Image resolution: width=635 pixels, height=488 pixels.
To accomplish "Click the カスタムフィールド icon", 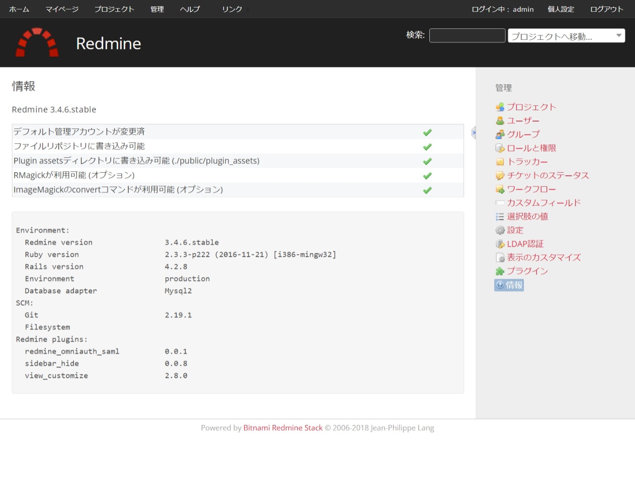I will (x=500, y=202).
